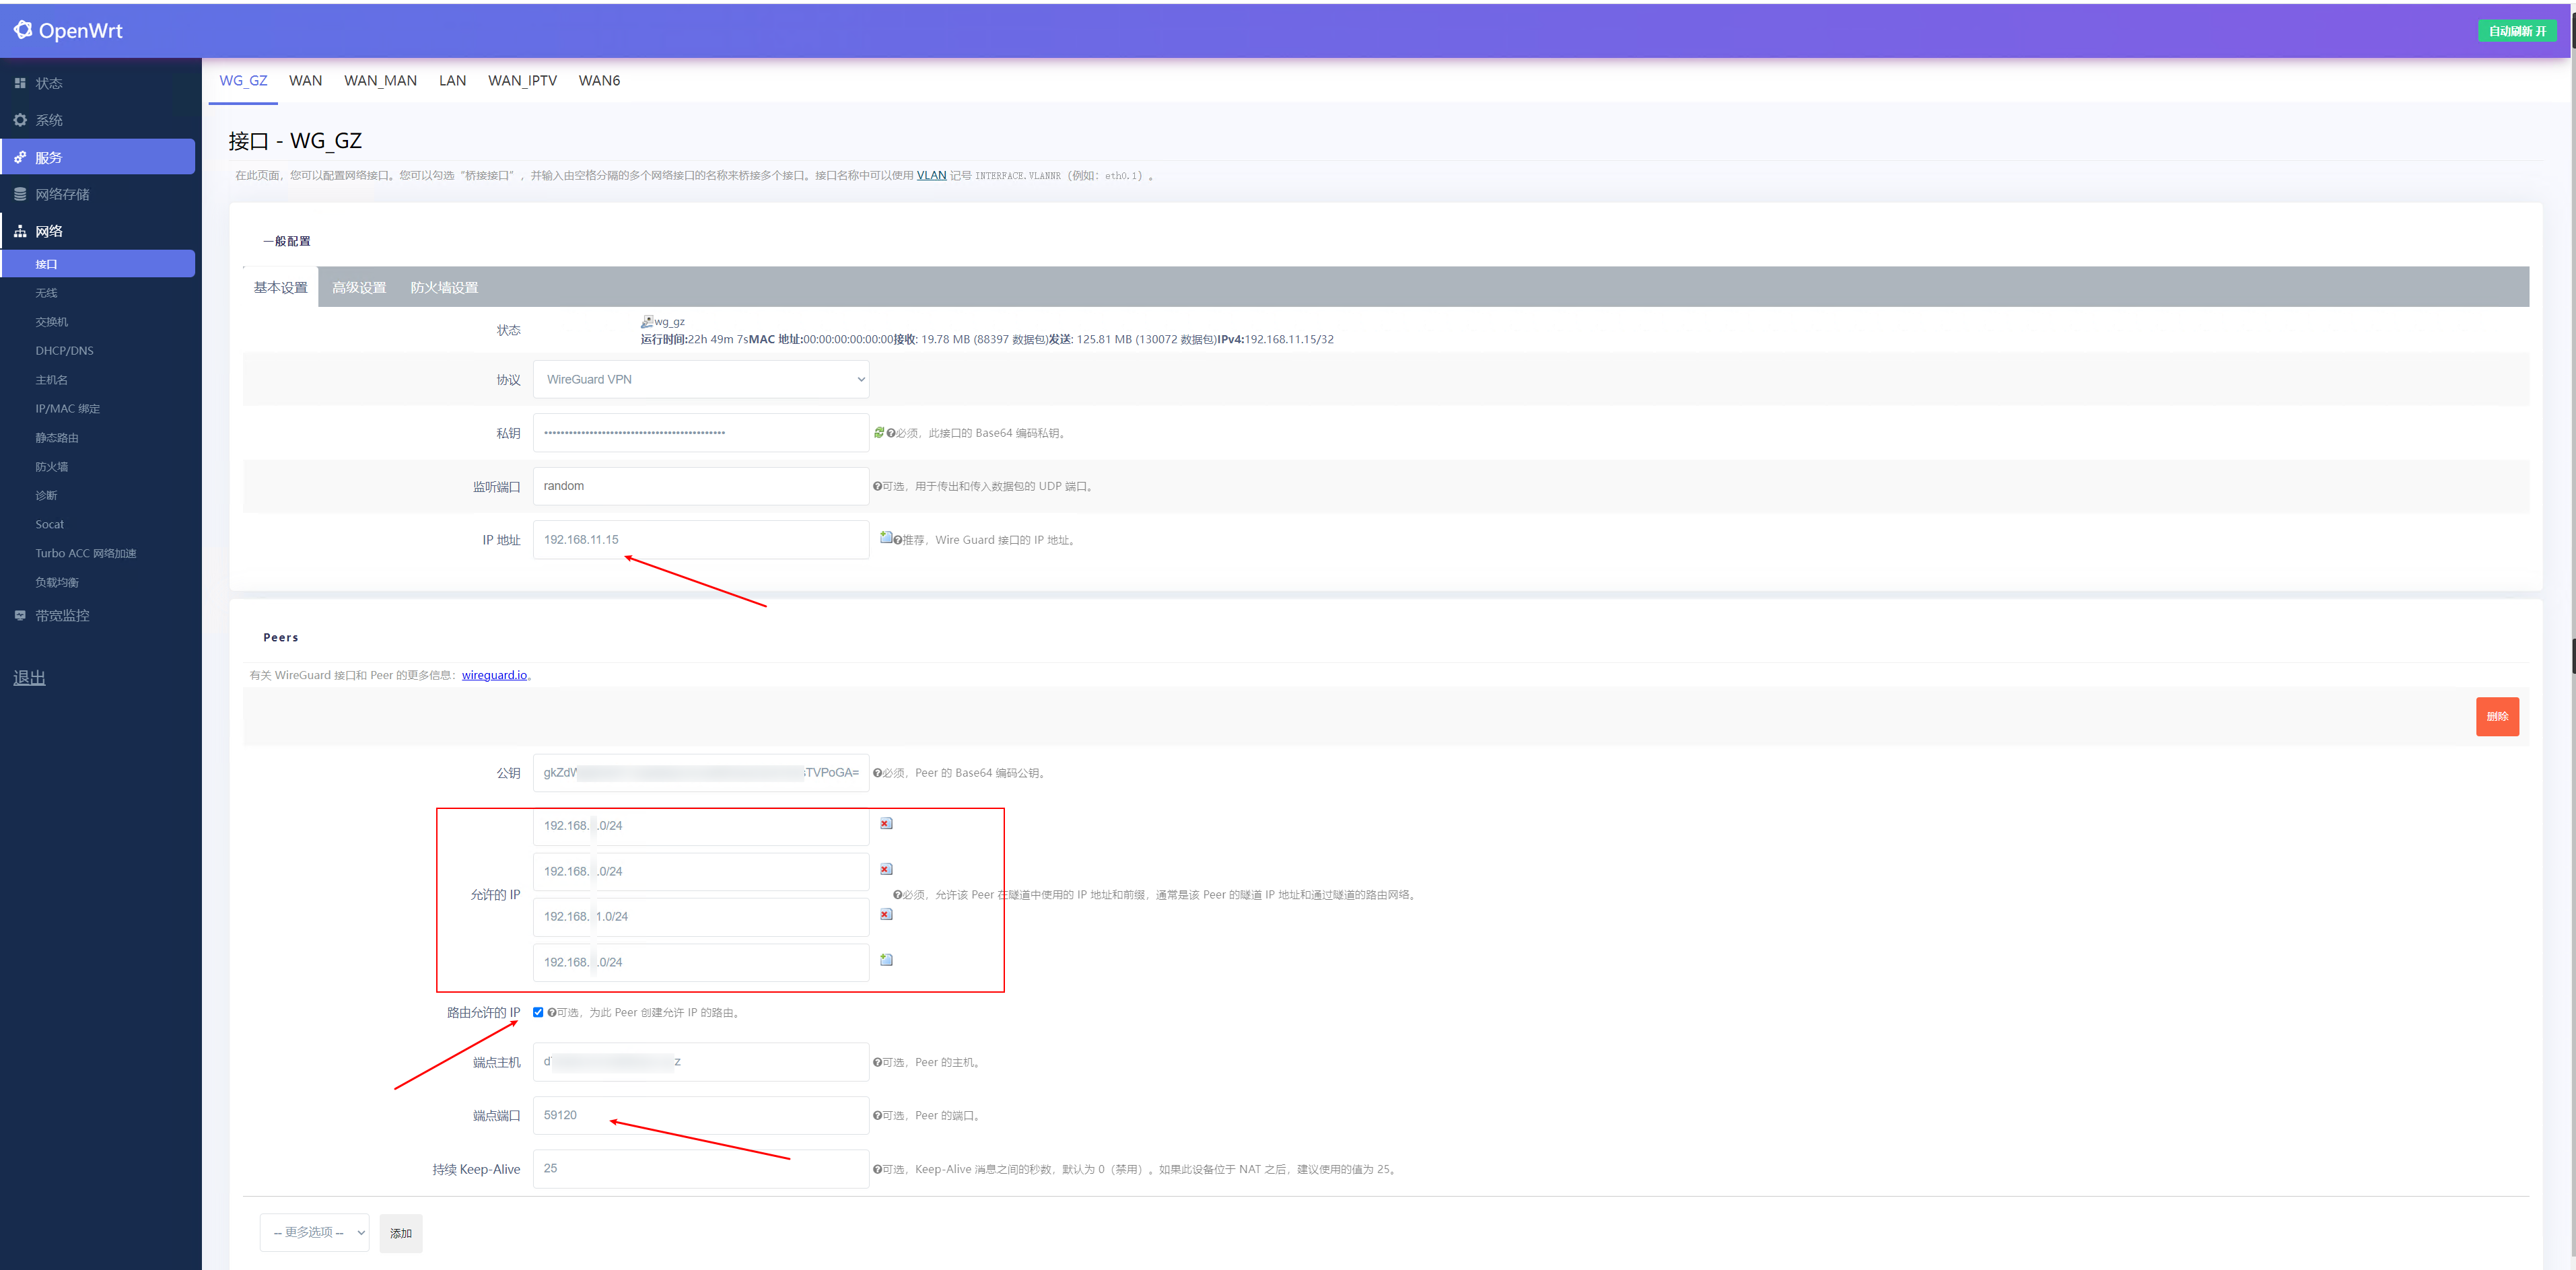The image size is (2576, 1270).
Task: Expand the 带宽监控 sidebar menu
Action: [62, 615]
